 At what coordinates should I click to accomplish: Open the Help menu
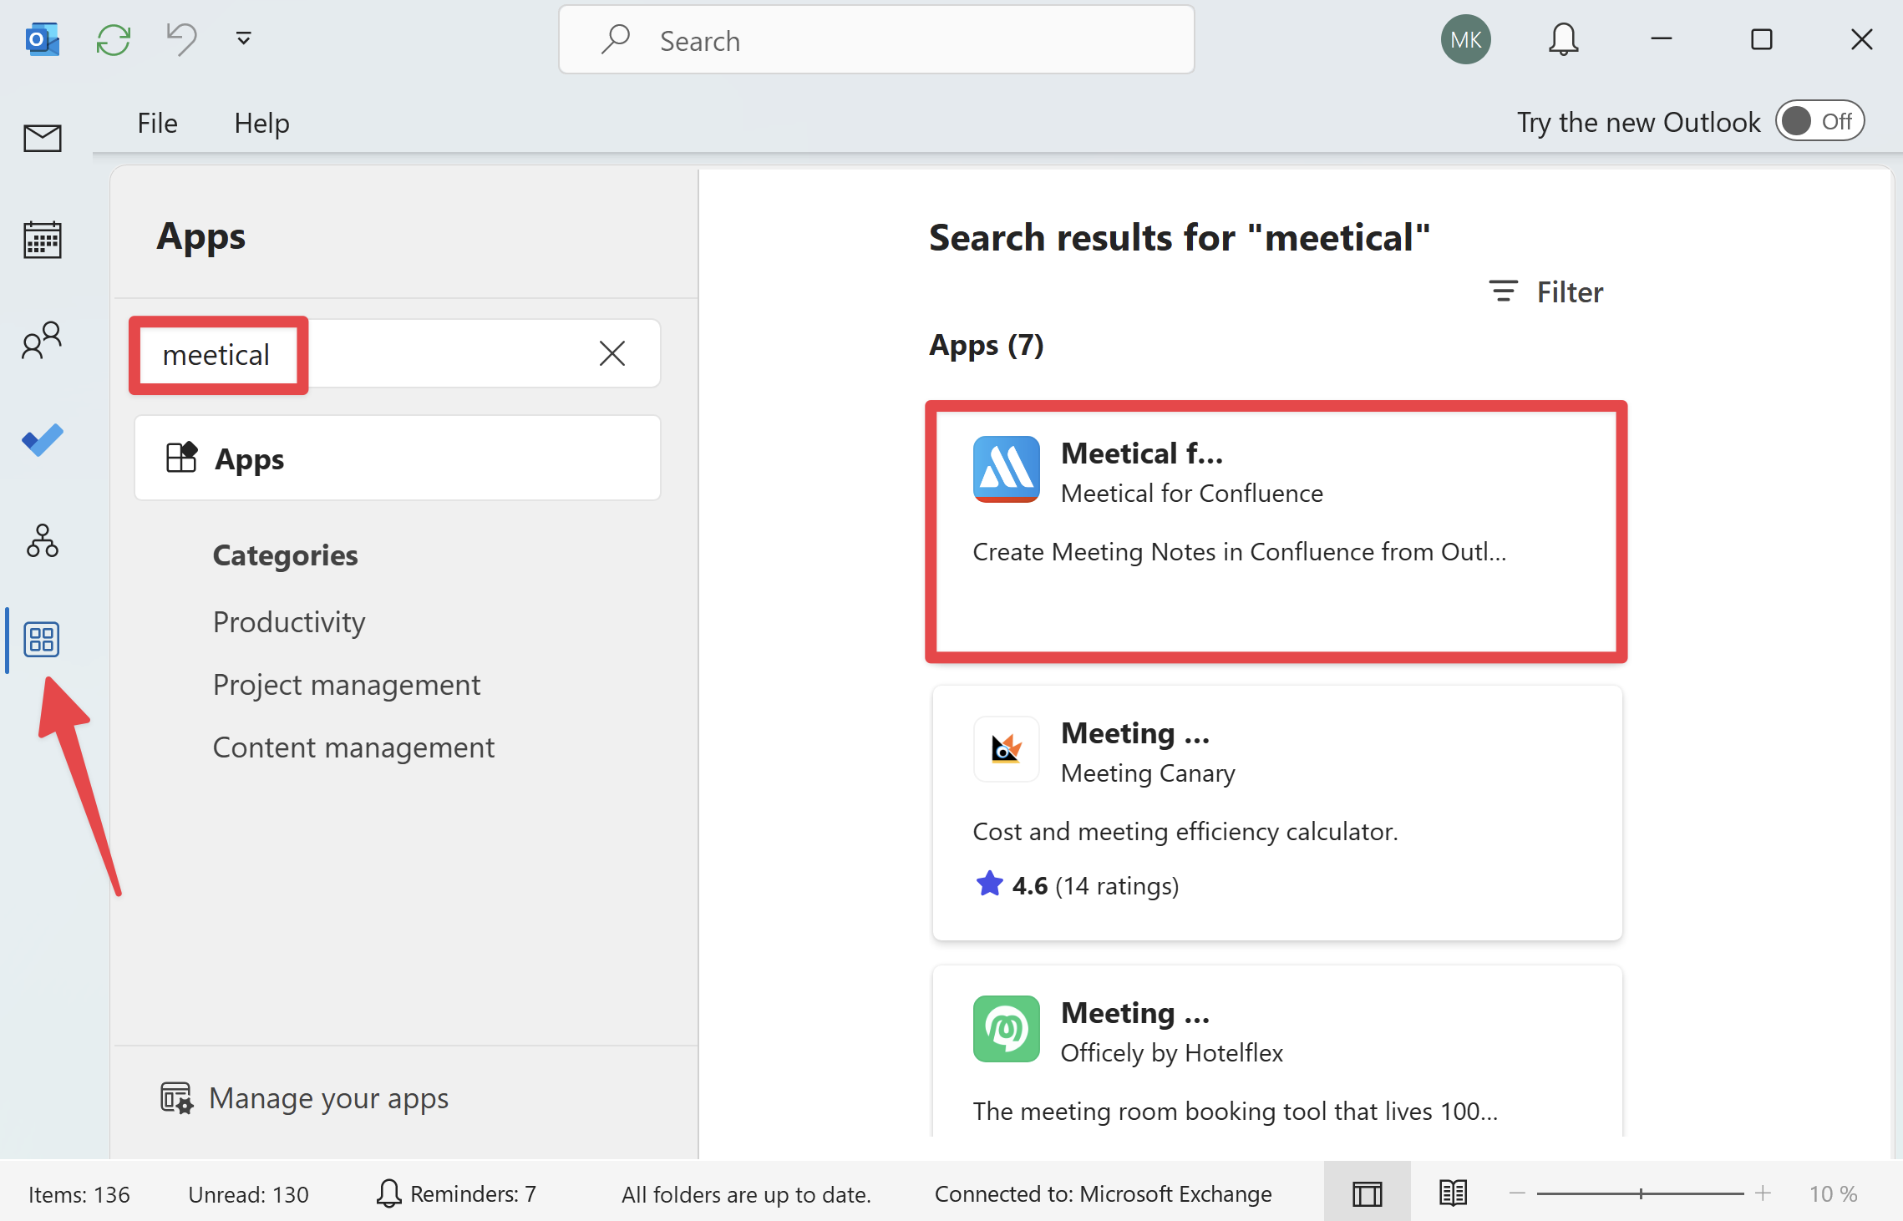[x=261, y=123]
